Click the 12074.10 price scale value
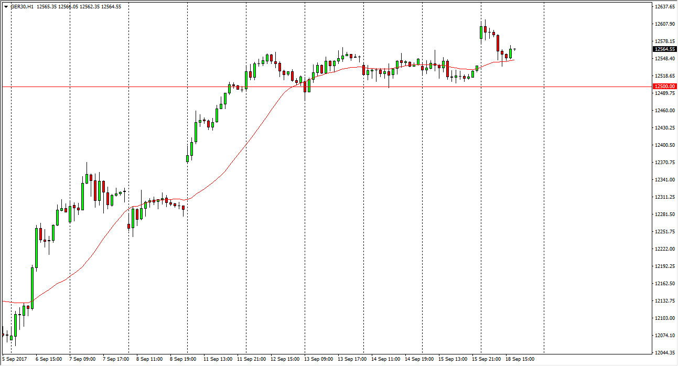 pyautogui.click(x=664, y=336)
